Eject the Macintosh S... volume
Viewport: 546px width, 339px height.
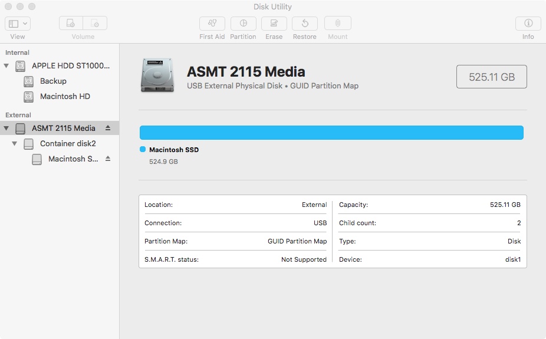pyautogui.click(x=108, y=159)
